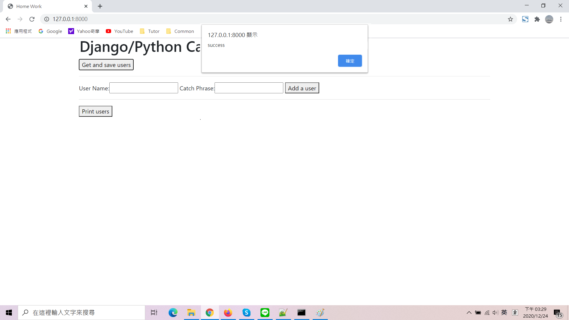
Task: View site information icon in address bar
Action: tap(47, 19)
